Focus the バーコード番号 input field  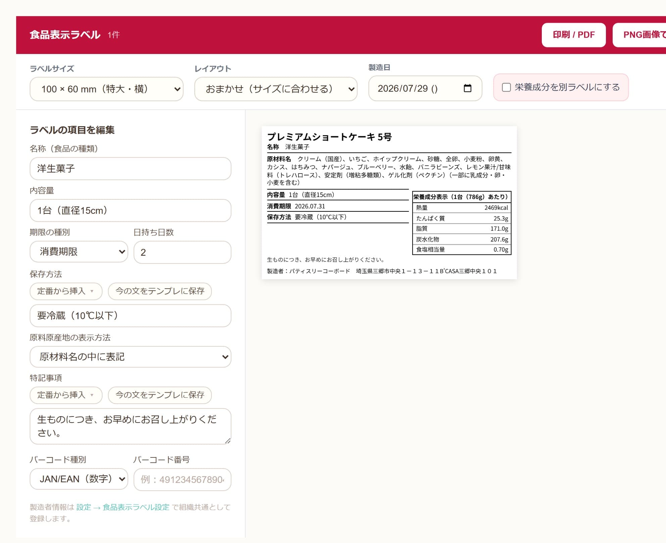(x=182, y=479)
